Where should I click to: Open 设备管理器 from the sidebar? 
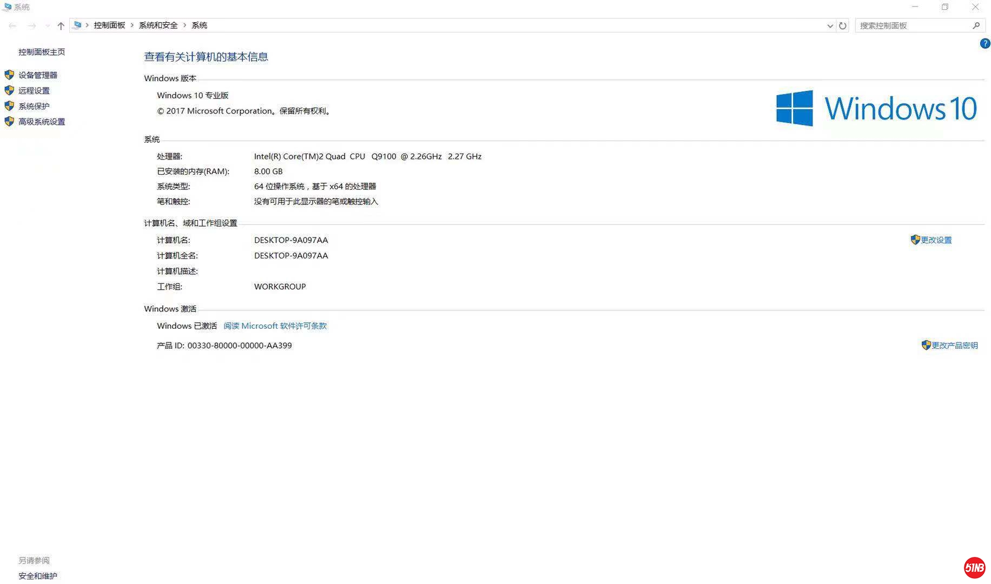pos(38,75)
